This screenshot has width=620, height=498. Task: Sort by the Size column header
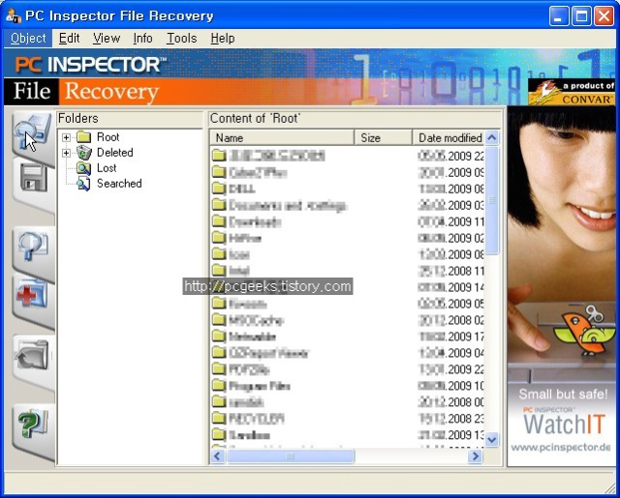(x=384, y=138)
